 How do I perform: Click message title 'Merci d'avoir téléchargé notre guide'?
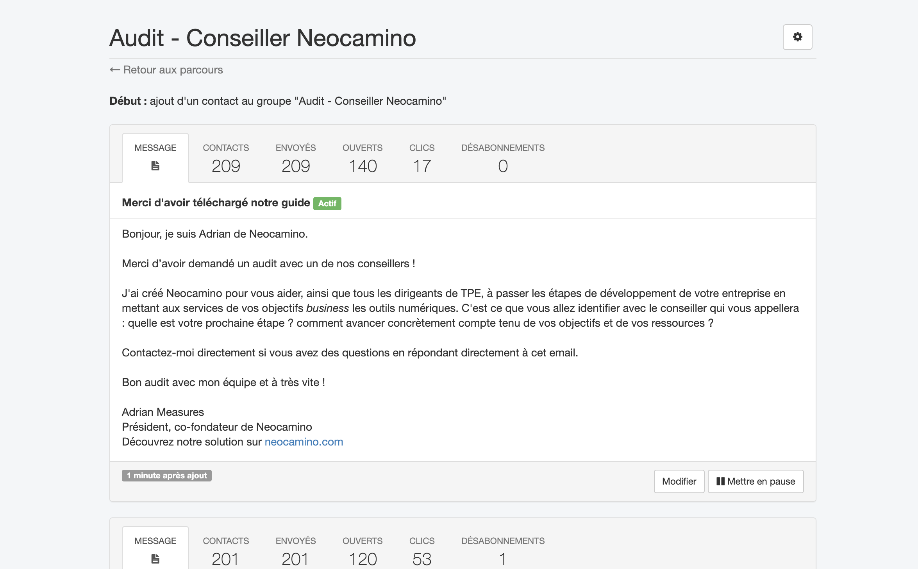click(216, 203)
